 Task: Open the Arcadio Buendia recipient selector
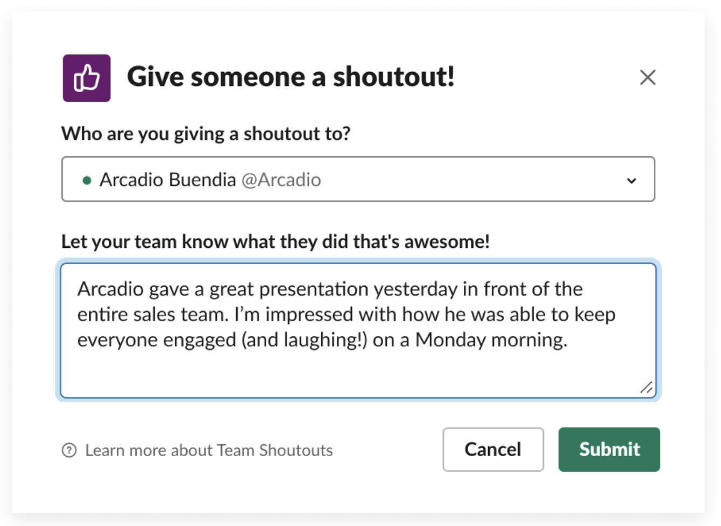point(358,179)
